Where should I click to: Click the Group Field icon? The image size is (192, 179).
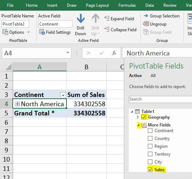click(146, 32)
